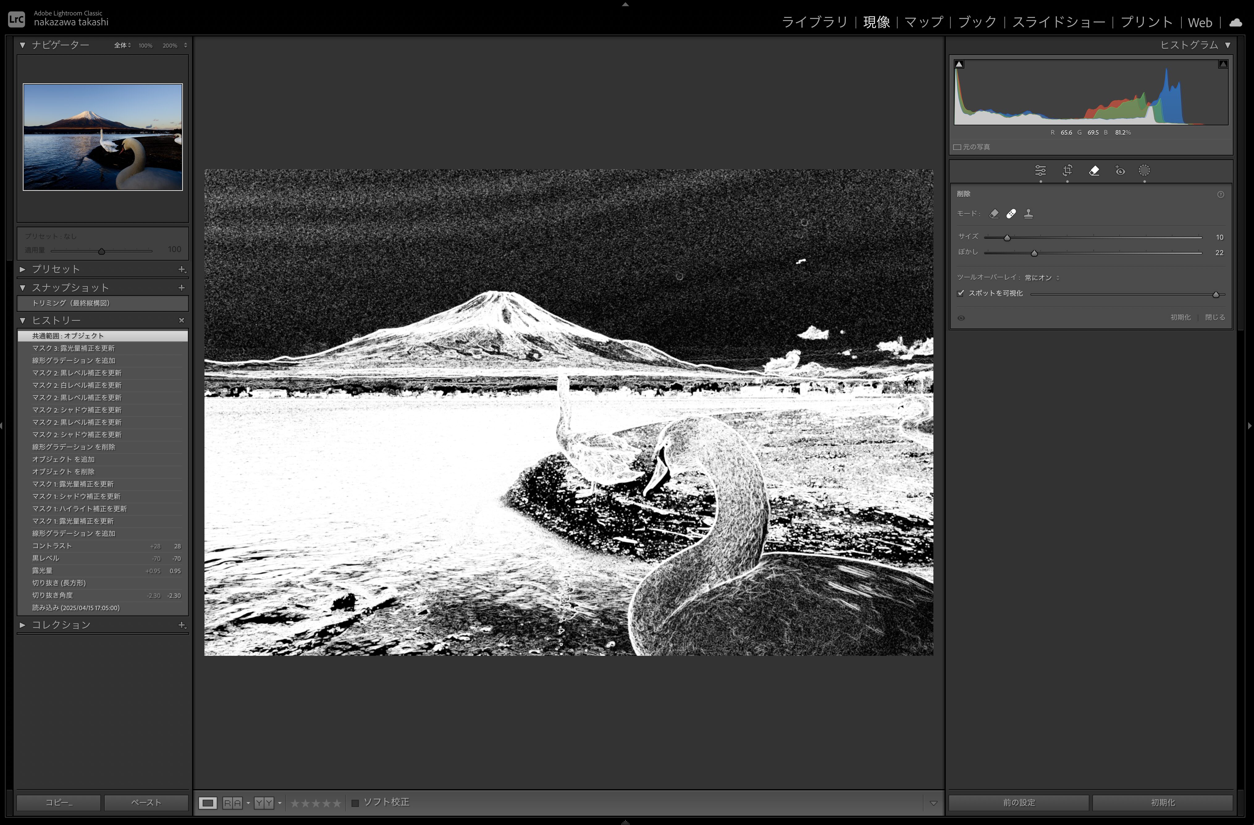The height and width of the screenshot is (825, 1254).
Task: Adjust the ぼかし feather slider handle
Action: click(1034, 253)
